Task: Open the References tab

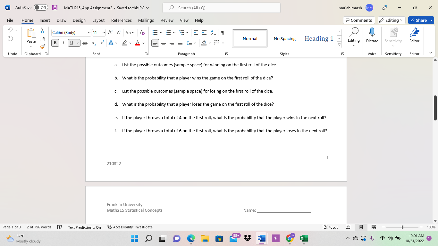Action: click(x=121, y=20)
